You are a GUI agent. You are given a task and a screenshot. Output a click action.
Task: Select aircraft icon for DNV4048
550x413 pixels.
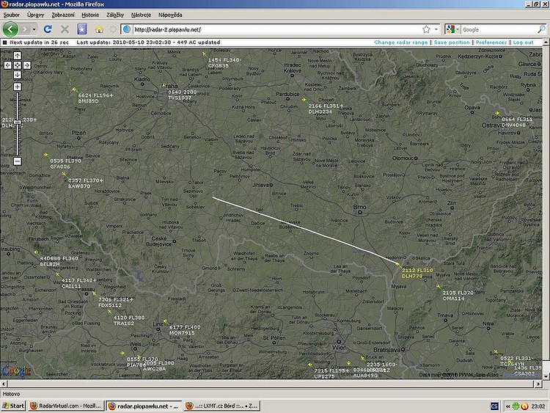coord(497,114)
